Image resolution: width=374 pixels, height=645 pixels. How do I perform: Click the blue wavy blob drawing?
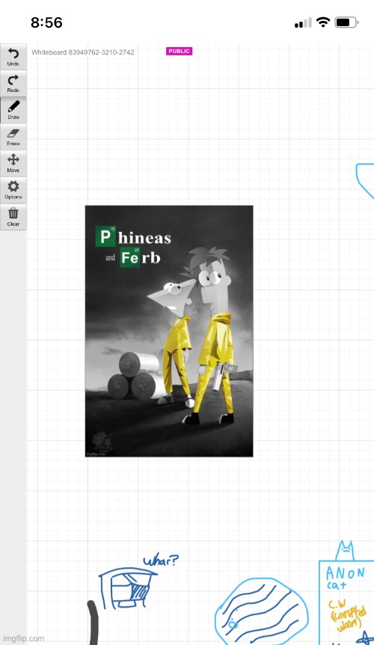tap(261, 612)
